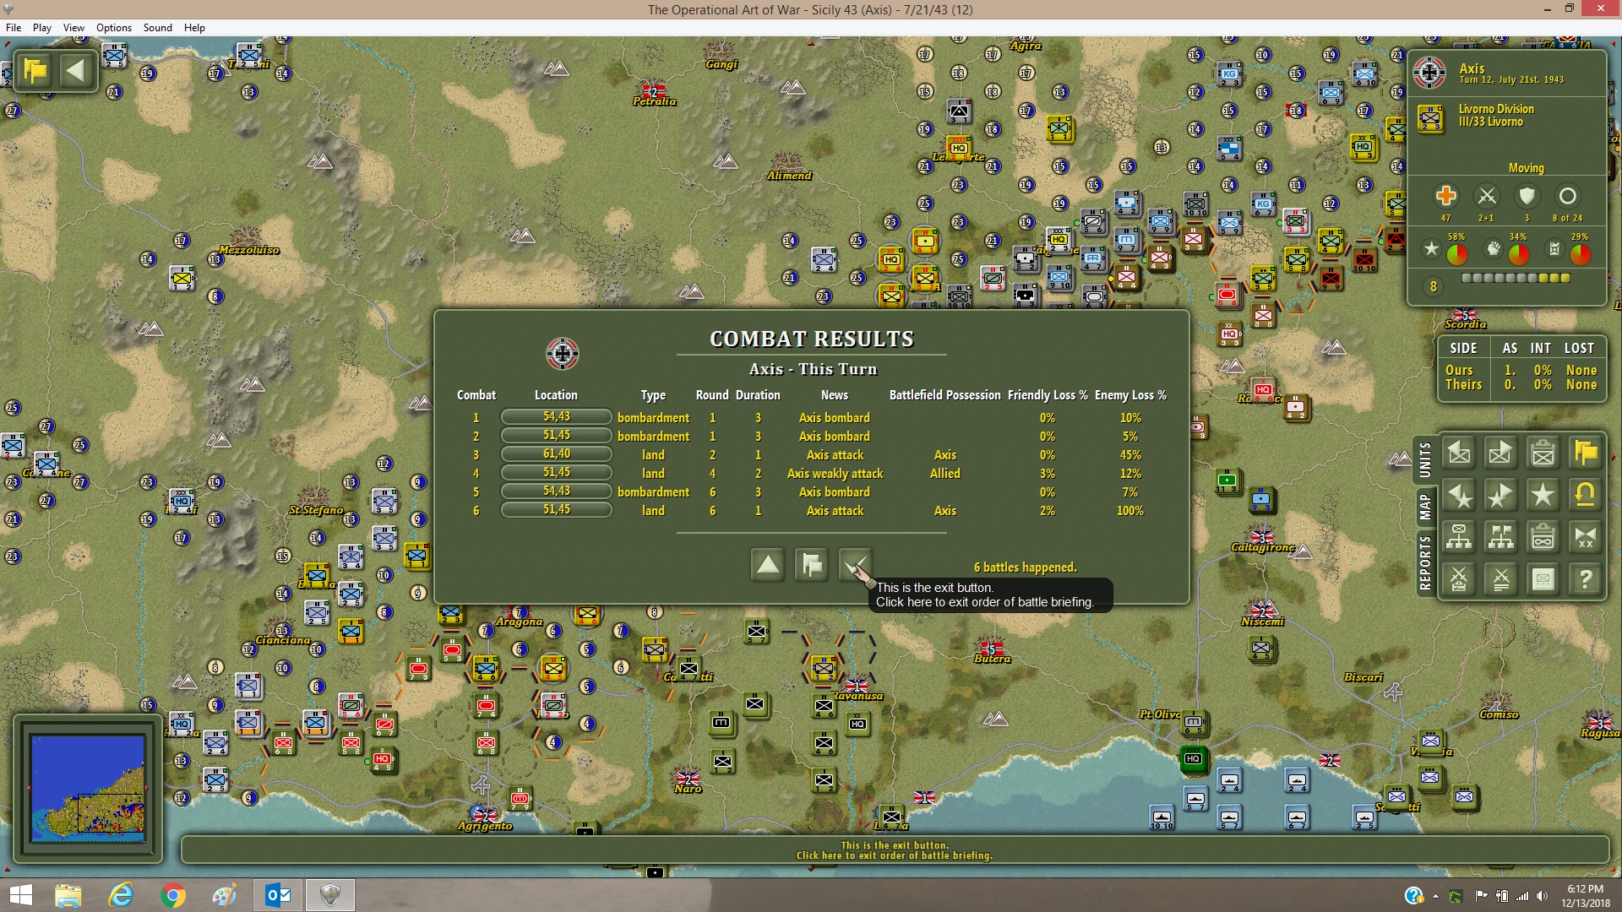Viewport: 1622px width, 912px height.
Task: Click the exit checkmark button in Combat Results
Action: pyautogui.click(x=855, y=565)
